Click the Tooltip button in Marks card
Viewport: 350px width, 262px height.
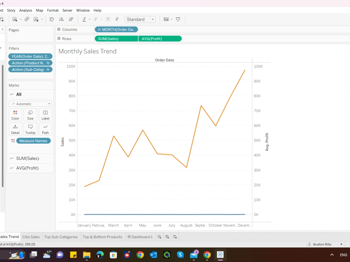pos(30,129)
